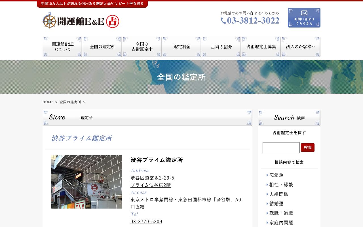Select 家庭内問題 category

coord(281,223)
